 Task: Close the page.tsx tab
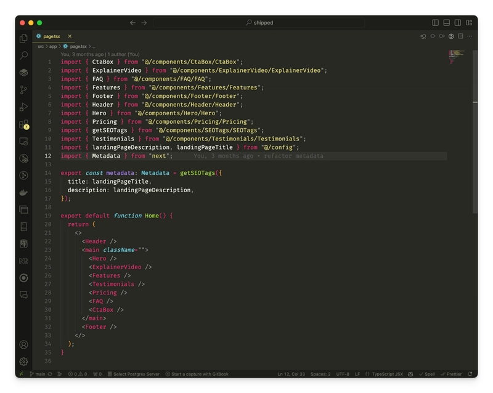click(x=70, y=36)
